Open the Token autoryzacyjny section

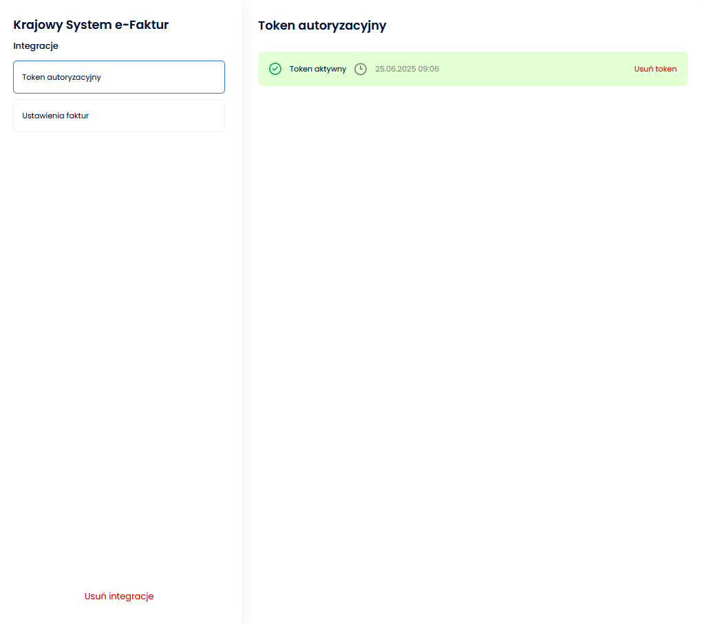click(x=119, y=77)
